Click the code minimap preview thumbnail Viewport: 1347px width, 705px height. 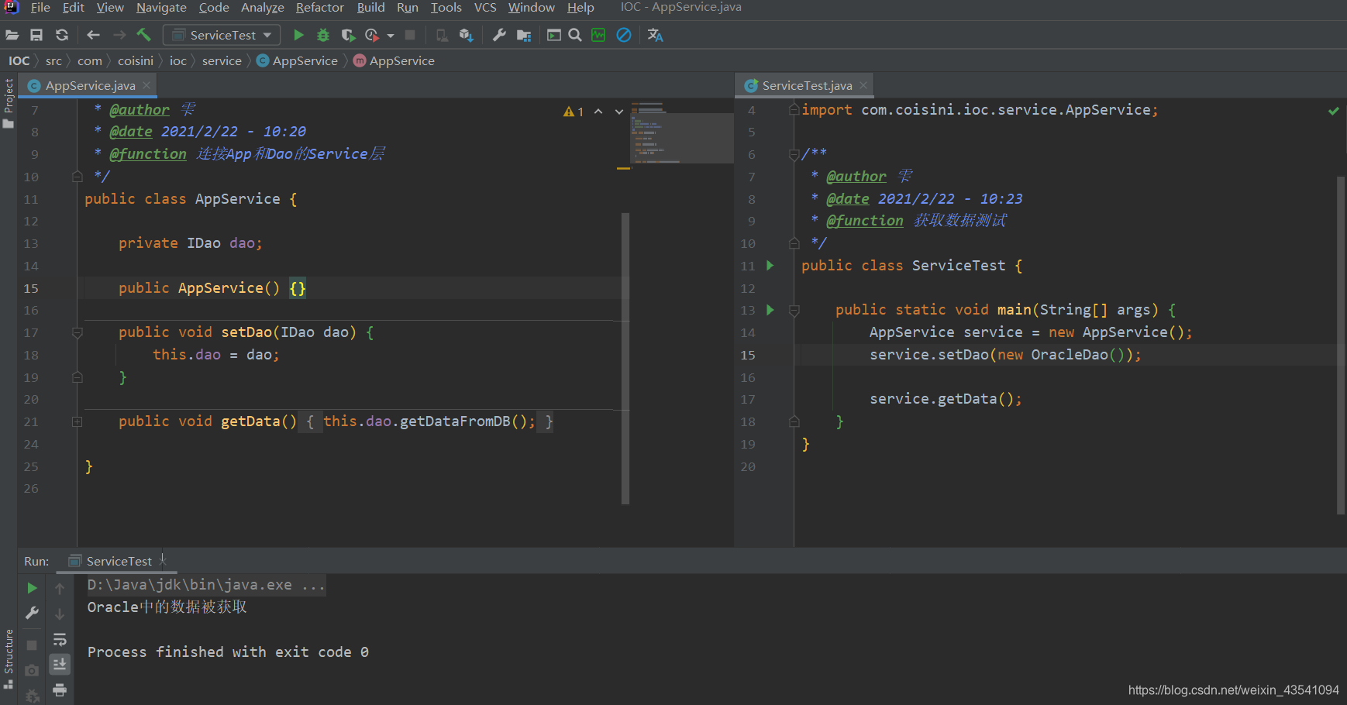pyautogui.click(x=682, y=132)
